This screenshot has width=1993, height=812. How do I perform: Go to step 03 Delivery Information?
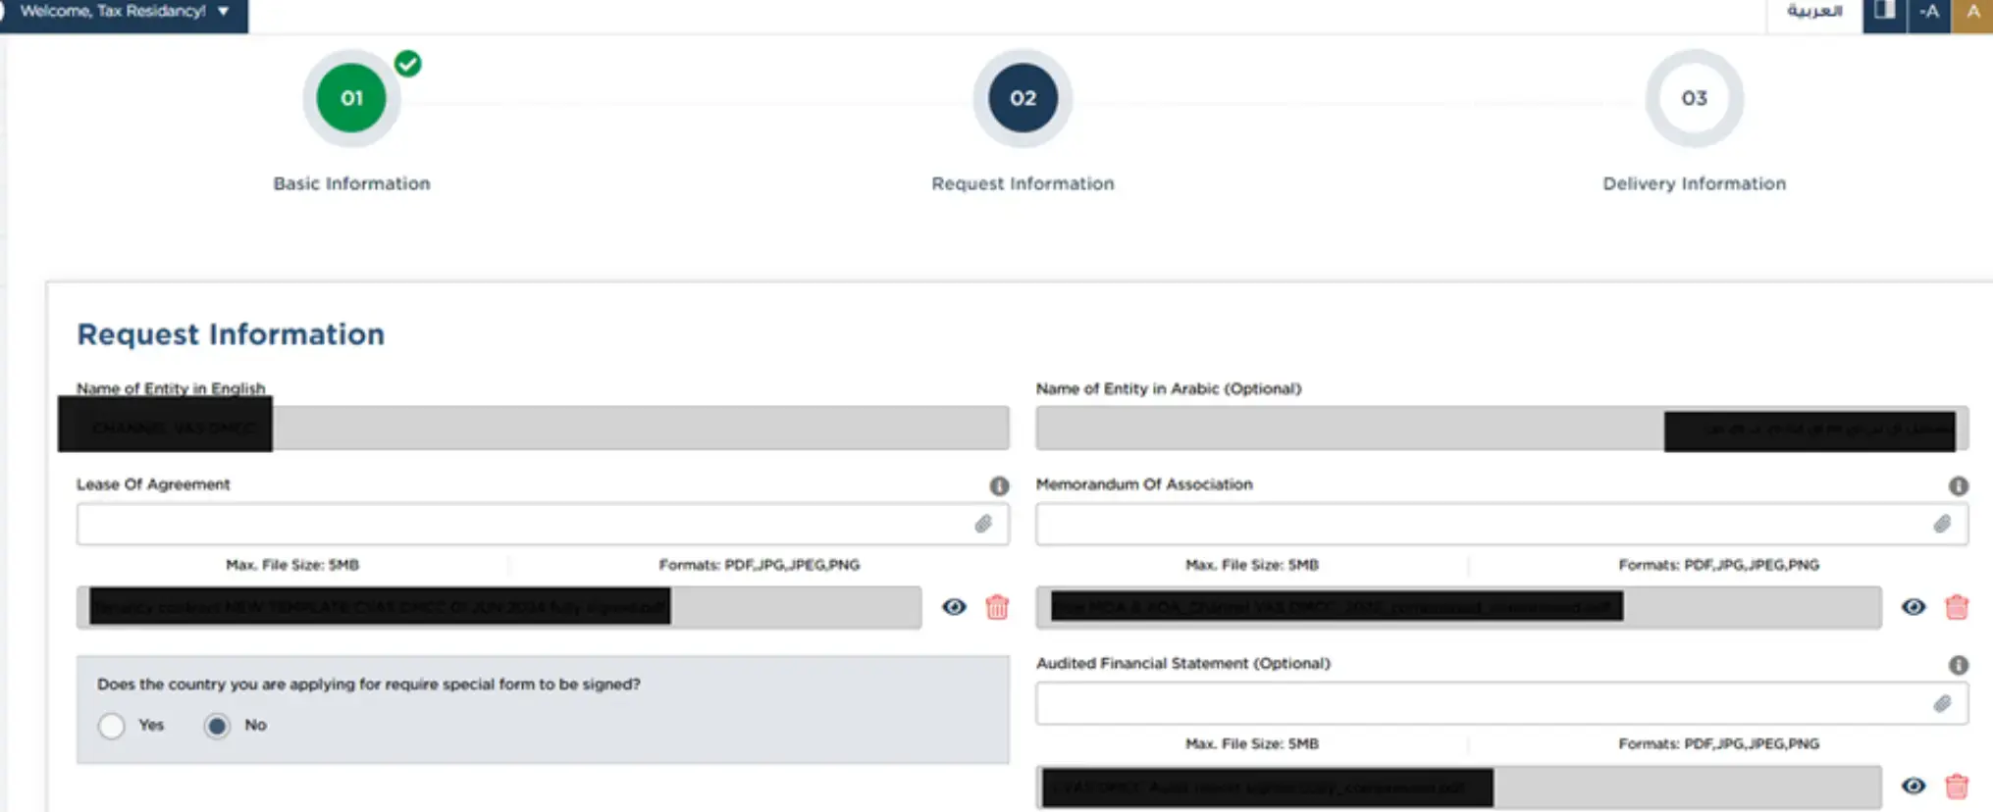tap(1694, 98)
